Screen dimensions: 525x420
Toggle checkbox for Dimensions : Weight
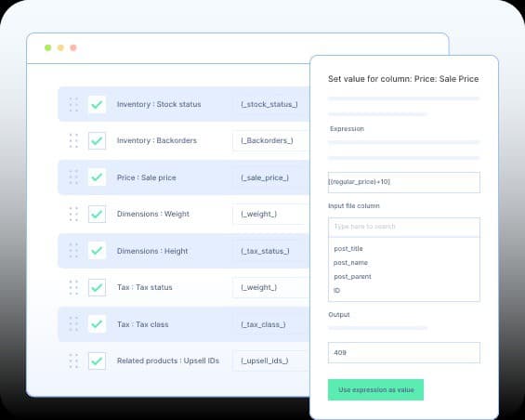coord(97,214)
